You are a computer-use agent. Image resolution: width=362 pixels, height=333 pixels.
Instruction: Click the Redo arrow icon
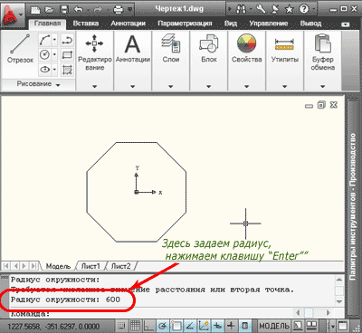[98, 10]
